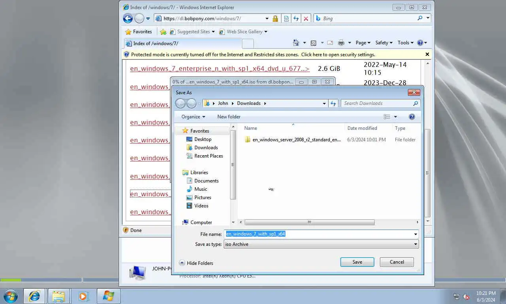Open the IE address bar dropdown arrow
Viewport: 506px width, 304px height.
pos(268,19)
